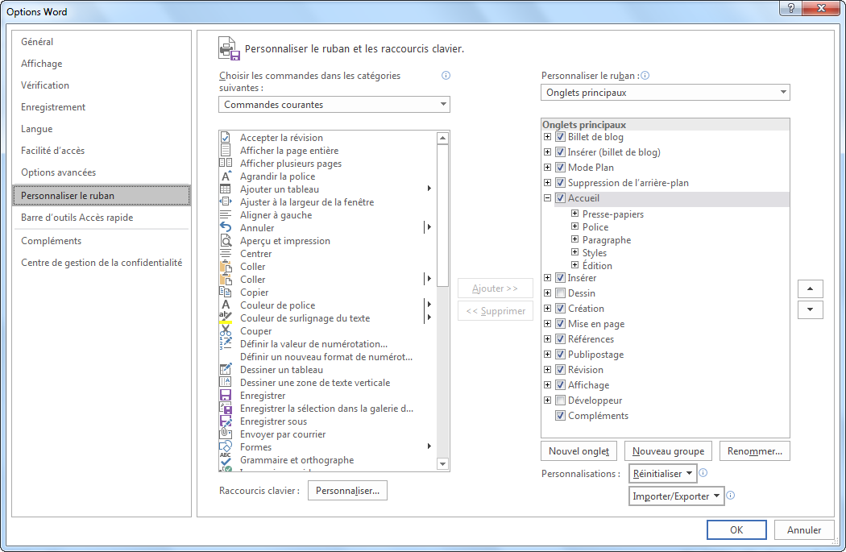The width and height of the screenshot is (846, 552).
Task: Toggle the Publipostage checkbox
Action: (x=560, y=355)
